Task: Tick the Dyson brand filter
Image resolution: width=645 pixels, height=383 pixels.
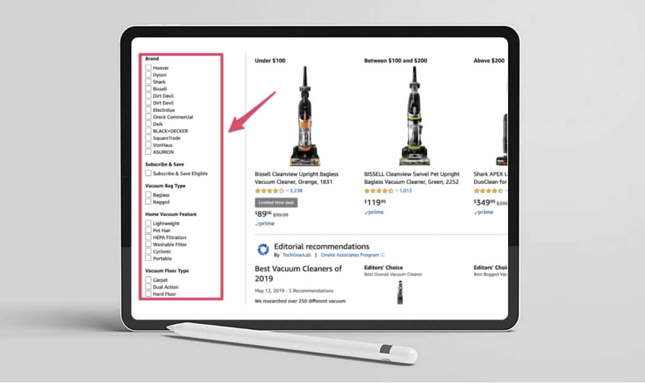Action: click(x=148, y=75)
